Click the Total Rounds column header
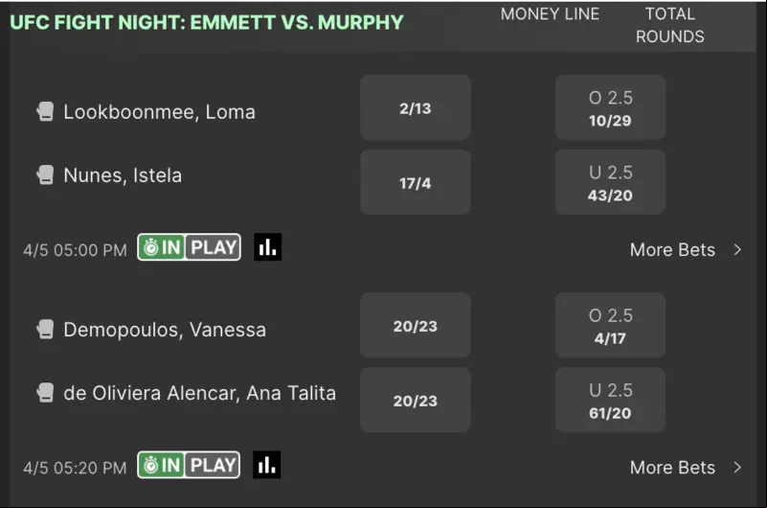 (669, 25)
